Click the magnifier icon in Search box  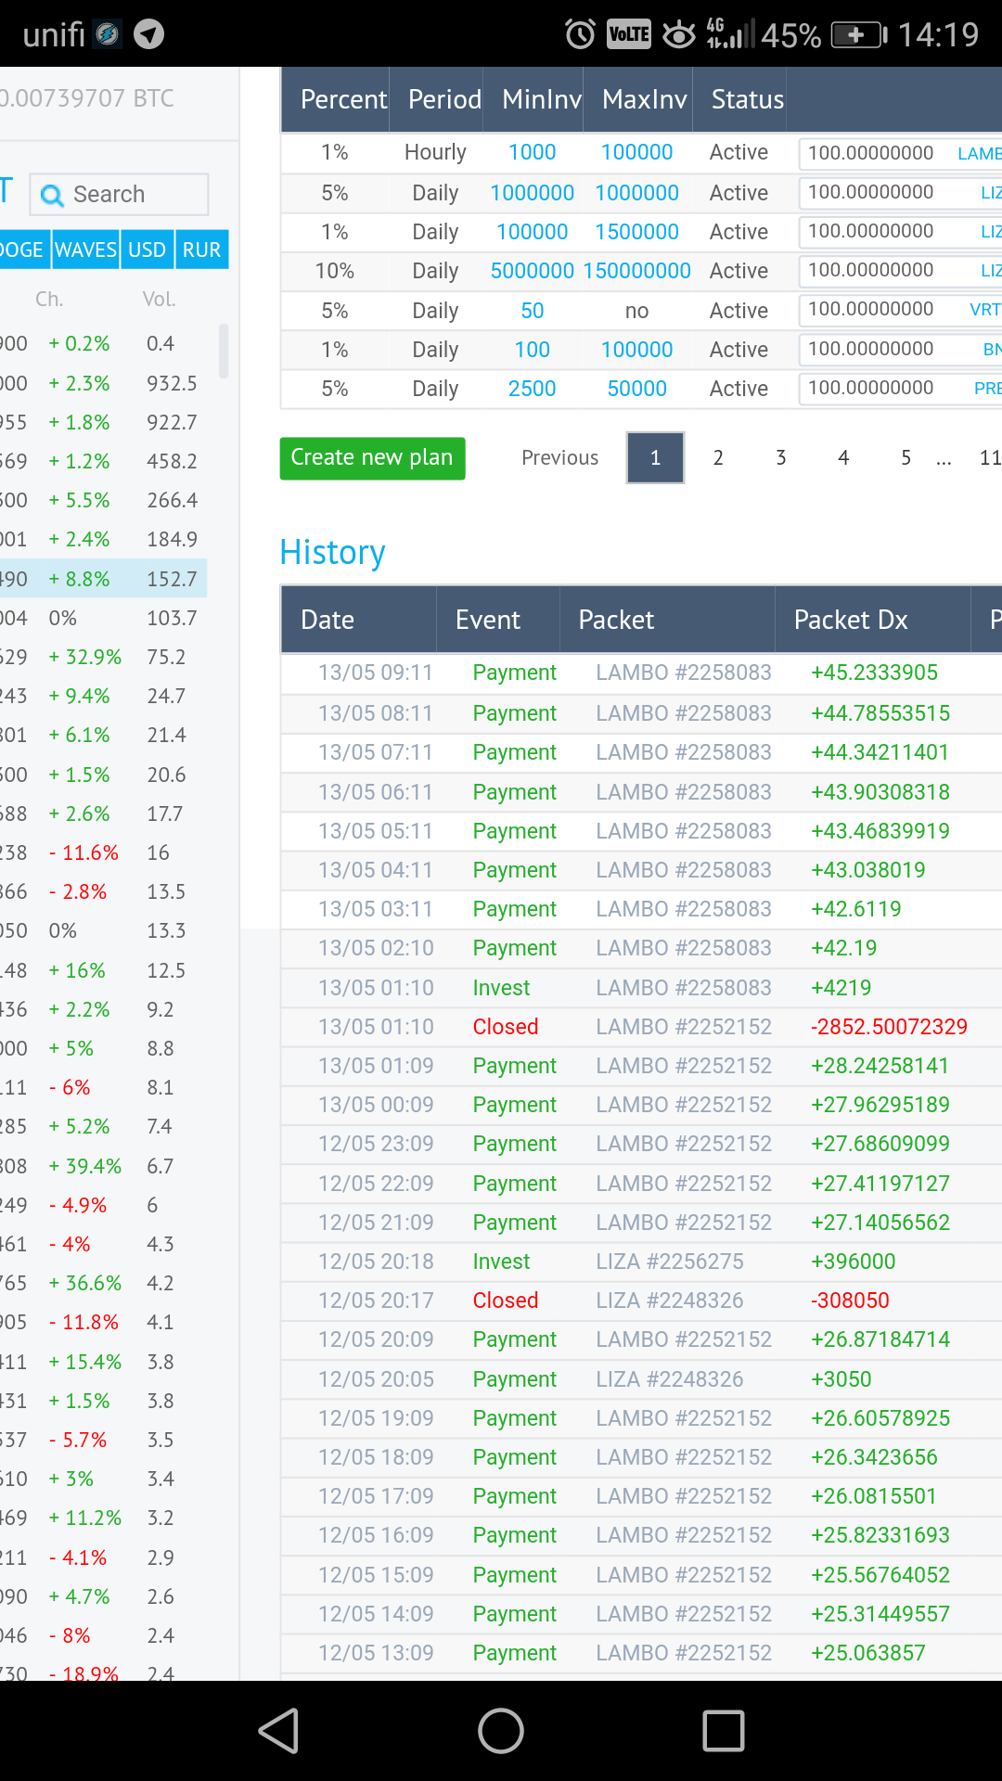(52, 195)
